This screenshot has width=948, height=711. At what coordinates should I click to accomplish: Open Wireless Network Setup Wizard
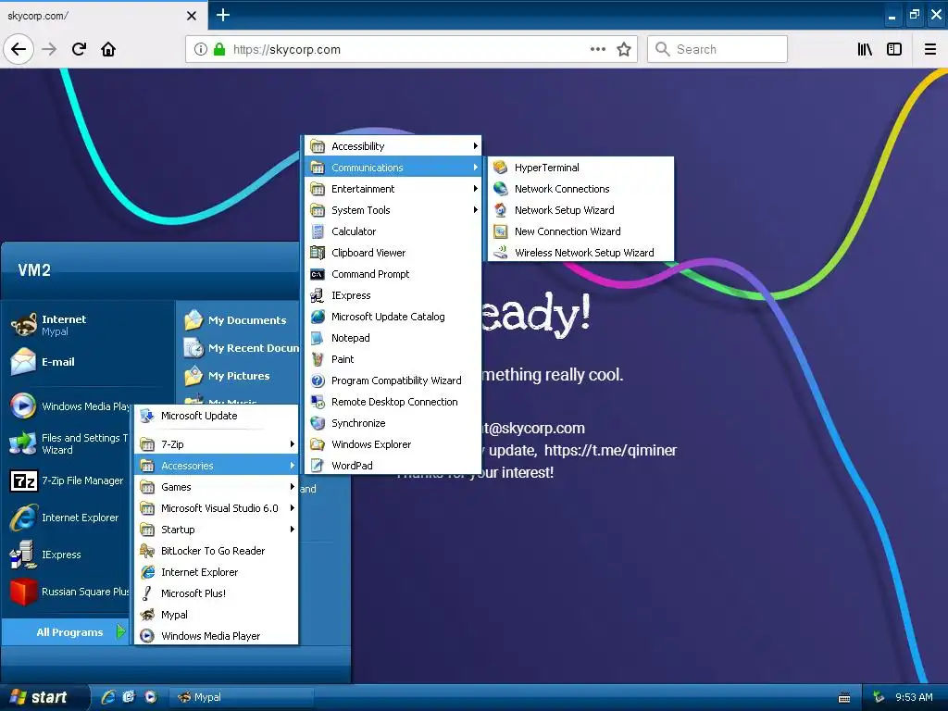(x=580, y=253)
